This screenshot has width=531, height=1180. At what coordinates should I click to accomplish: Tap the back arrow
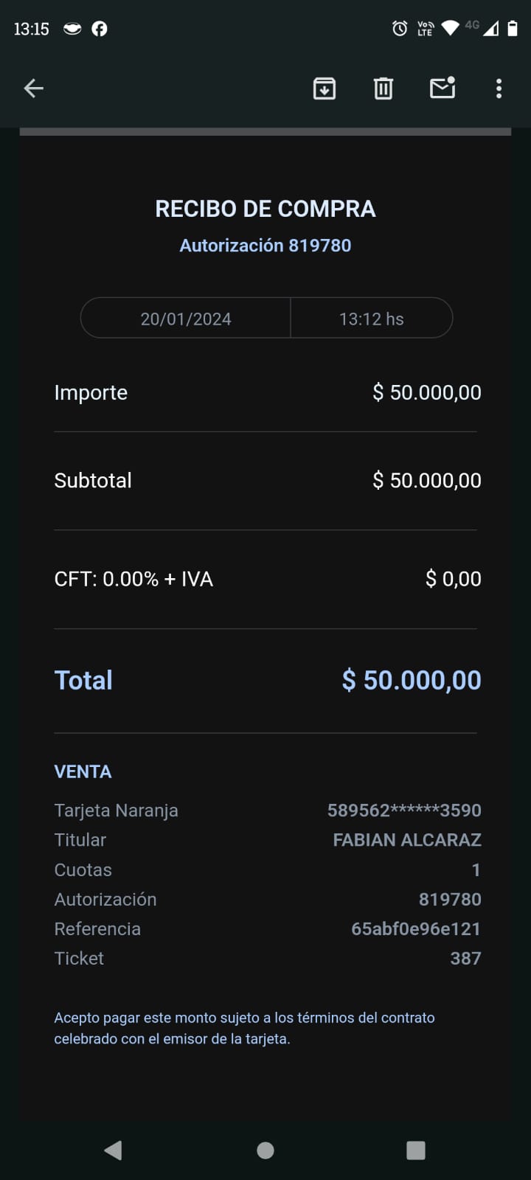click(x=34, y=88)
